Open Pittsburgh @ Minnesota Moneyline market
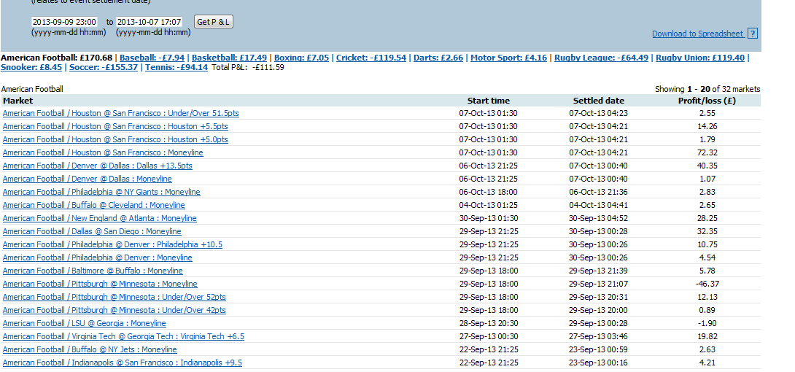The height and width of the screenshot is (372, 795). click(100, 284)
